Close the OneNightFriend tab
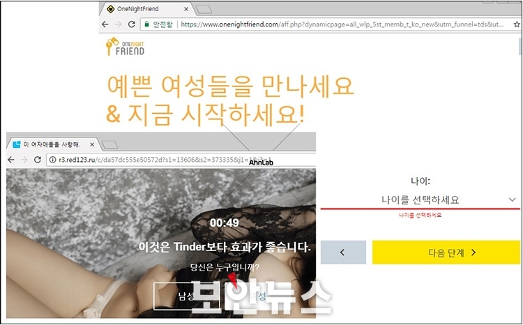523x325 pixels. click(186, 9)
